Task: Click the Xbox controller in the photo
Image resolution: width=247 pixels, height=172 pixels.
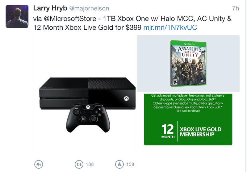Action: pyautogui.click(x=88, y=118)
